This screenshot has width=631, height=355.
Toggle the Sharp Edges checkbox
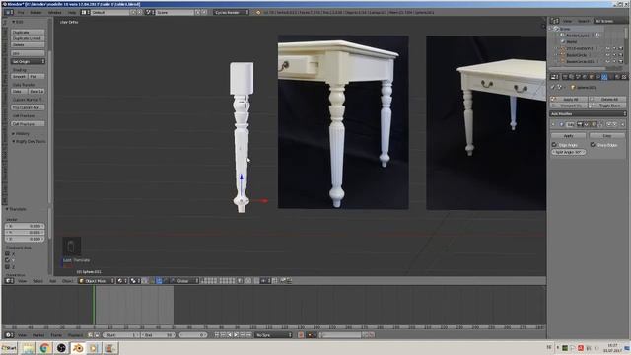(593, 145)
